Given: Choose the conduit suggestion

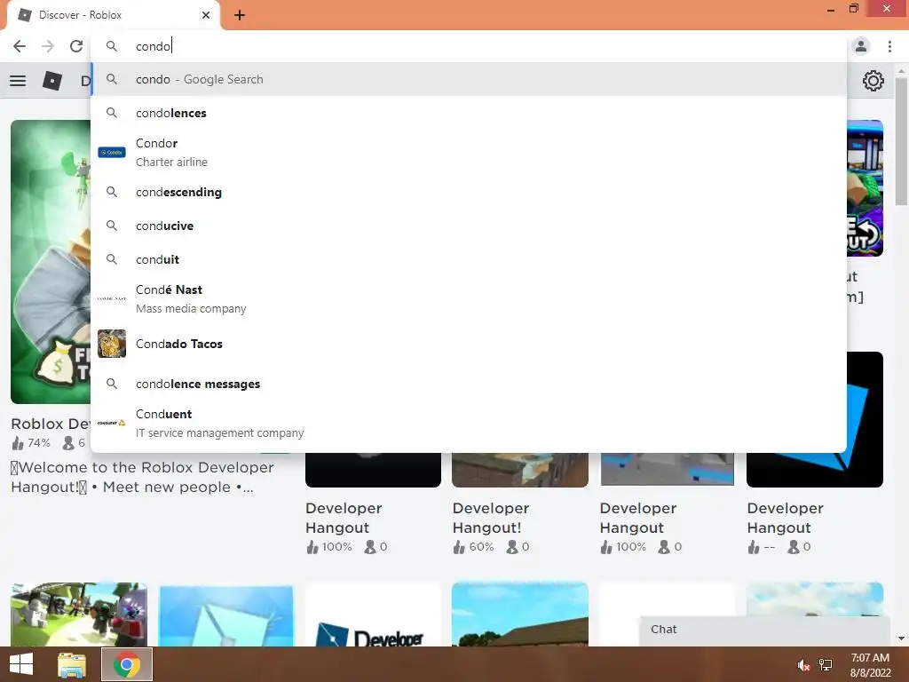Looking at the screenshot, I should point(469,259).
